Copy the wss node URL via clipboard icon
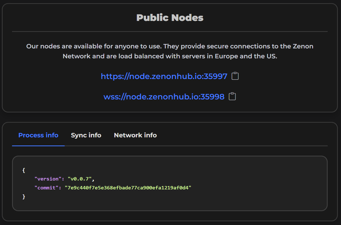Image resolution: width=341 pixels, height=225 pixels. tap(232, 97)
